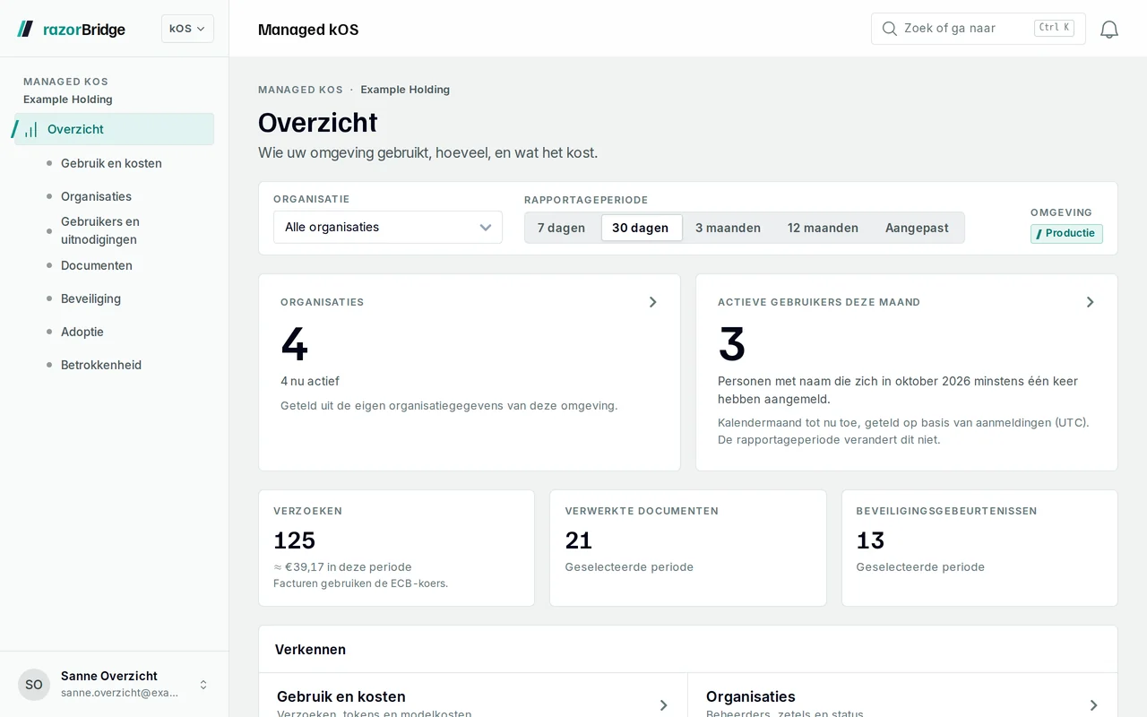1147x717 pixels.
Task: Open the Gebruik en kosten explore link
Action: pyautogui.click(x=473, y=697)
